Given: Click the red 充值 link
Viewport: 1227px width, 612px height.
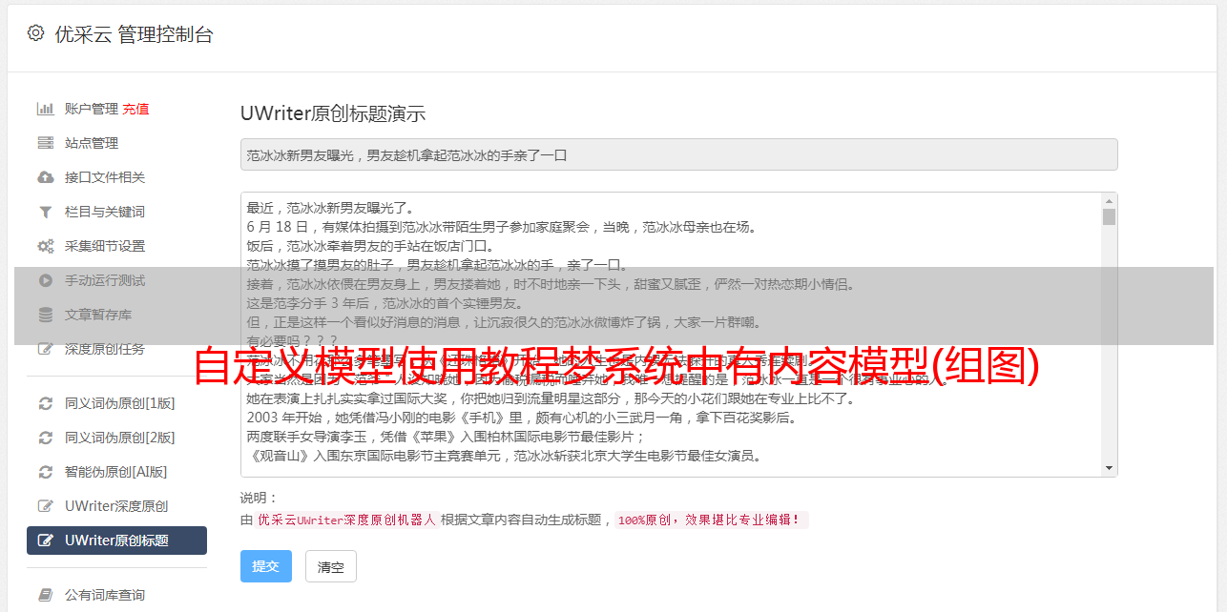Looking at the screenshot, I should [x=135, y=109].
